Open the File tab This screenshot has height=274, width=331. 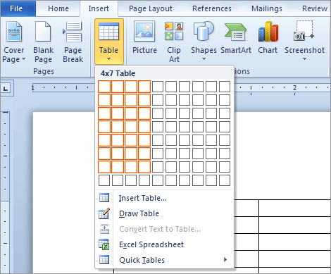16,8
